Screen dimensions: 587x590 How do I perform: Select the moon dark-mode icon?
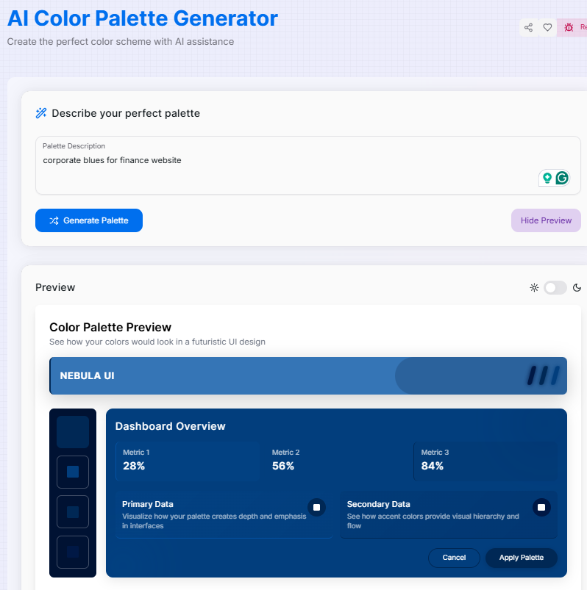pos(578,287)
